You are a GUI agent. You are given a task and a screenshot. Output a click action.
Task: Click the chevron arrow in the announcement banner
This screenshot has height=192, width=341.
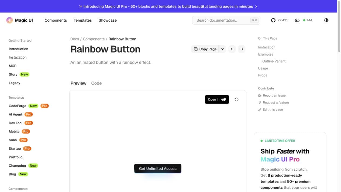click(256, 6)
